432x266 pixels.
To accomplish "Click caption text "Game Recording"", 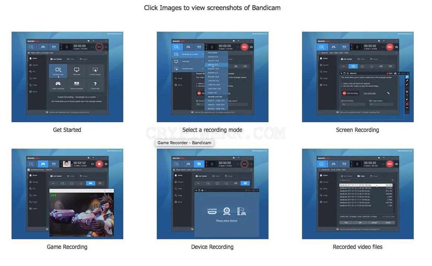I will [x=67, y=247].
